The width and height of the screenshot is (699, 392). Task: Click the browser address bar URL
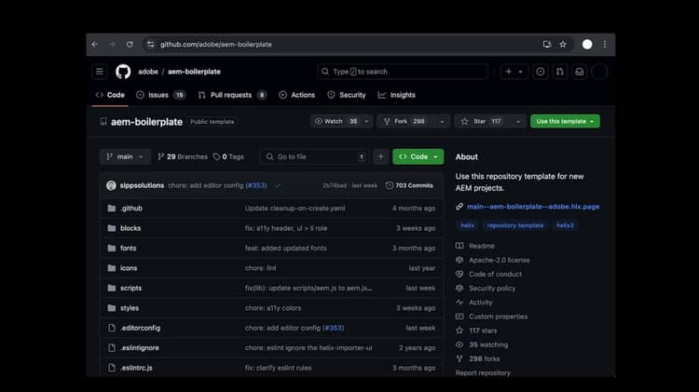click(216, 44)
